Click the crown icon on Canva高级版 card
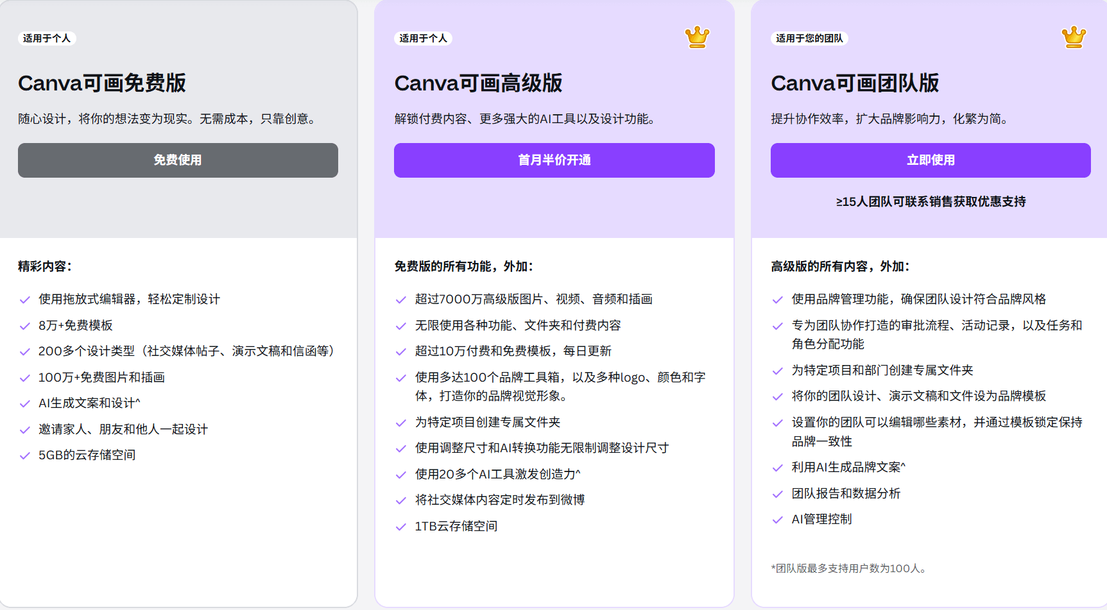Viewport: 1107px width, 610px height. coord(697,37)
